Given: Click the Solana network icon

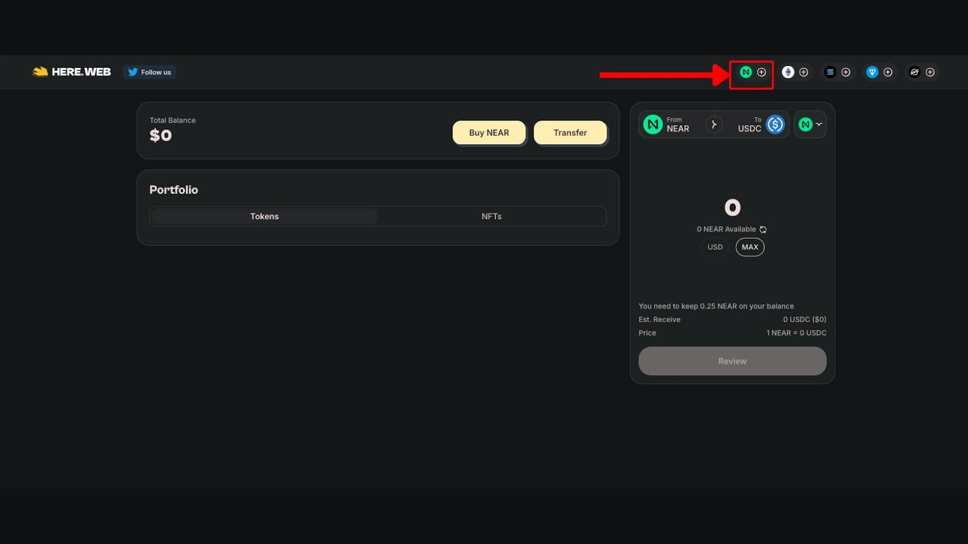Looking at the screenshot, I should [830, 72].
